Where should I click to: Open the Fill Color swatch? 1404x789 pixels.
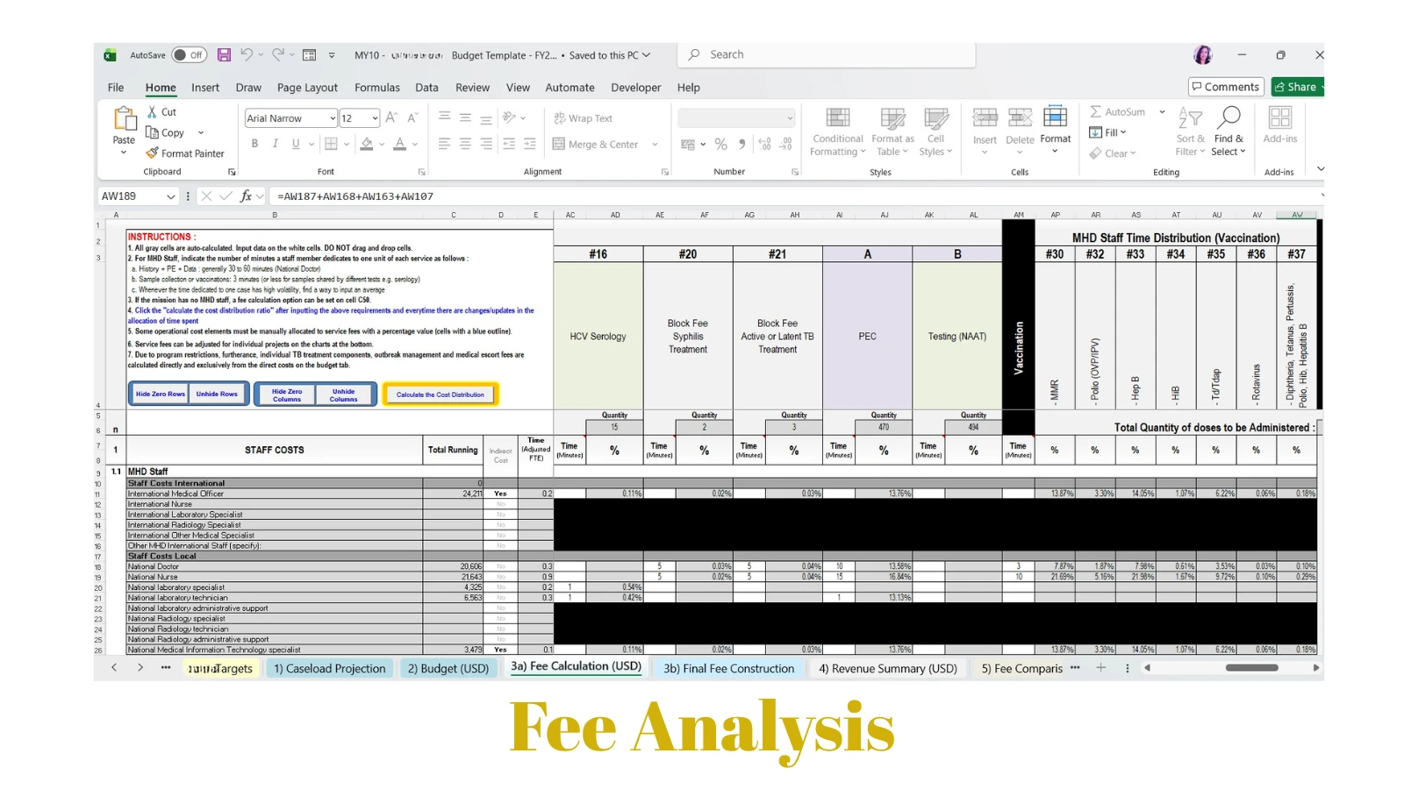click(368, 144)
